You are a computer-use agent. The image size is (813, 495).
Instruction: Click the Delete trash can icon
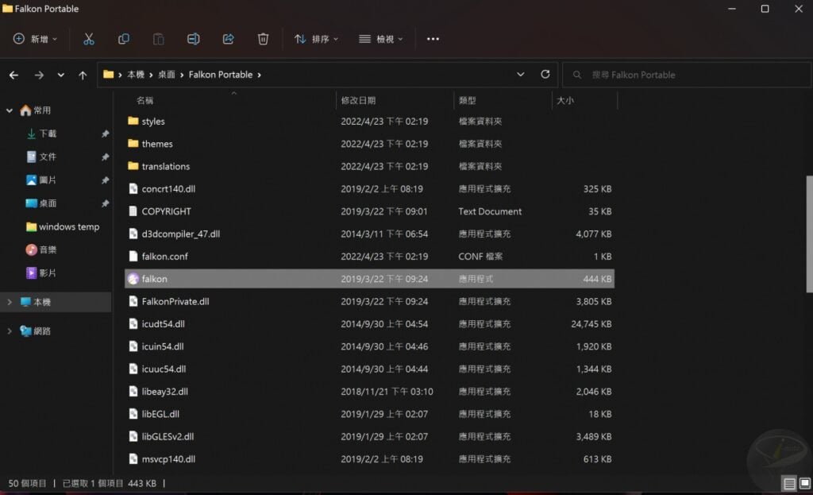tap(263, 39)
